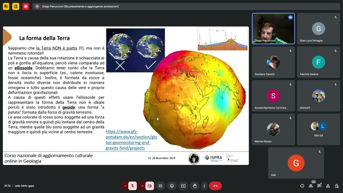
Task: Open the emoji reactions button
Action: (172, 186)
